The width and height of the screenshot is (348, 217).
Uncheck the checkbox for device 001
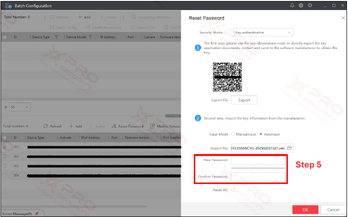pyautogui.click(x=5, y=146)
